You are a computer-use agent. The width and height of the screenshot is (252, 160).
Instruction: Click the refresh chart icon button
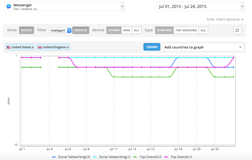coord(237,30)
